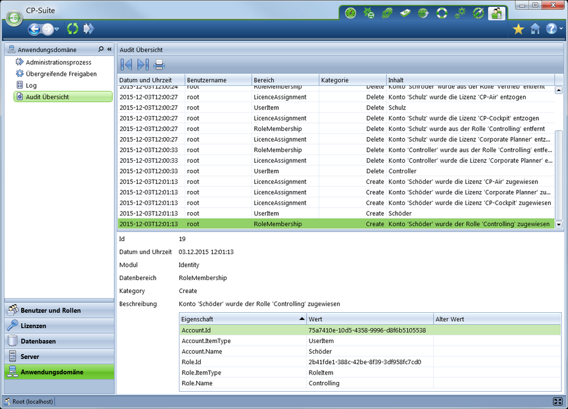This screenshot has height=409, width=568.
Task: Select row 'Schulz' aus Rolle 'Controlling' entfernt
Action: tap(336, 129)
